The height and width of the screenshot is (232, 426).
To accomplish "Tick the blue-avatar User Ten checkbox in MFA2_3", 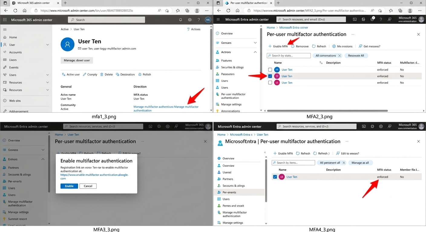I will tap(270, 69).
